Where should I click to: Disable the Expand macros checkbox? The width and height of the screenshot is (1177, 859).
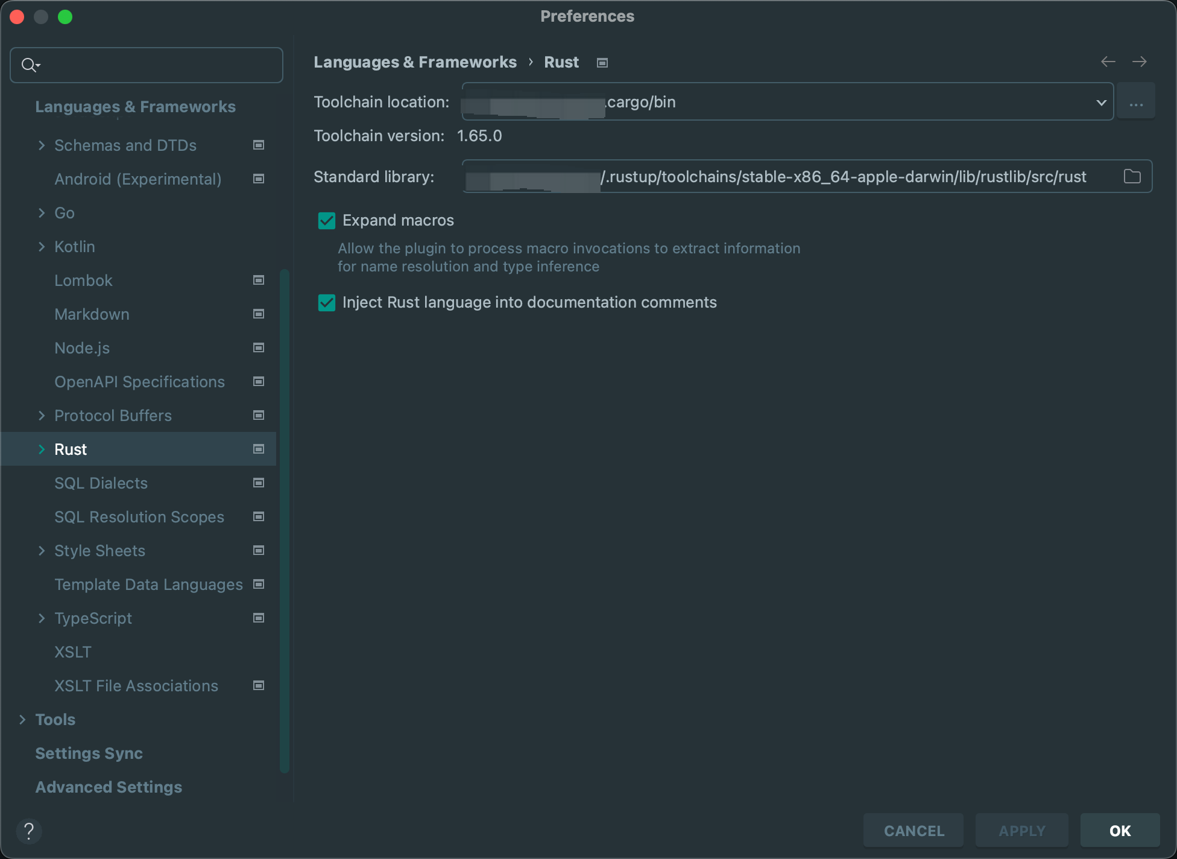pyautogui.click(x=326, y=220)
